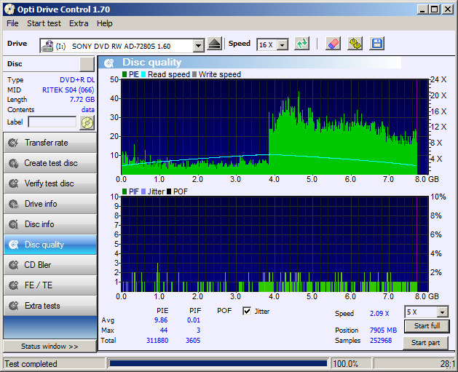Click the black POF legend swatch
458x372 pixels.
(x=169, y=191)
